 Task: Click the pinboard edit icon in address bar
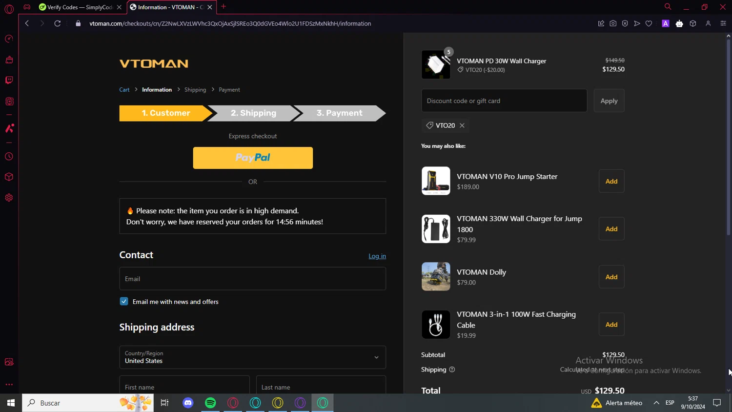tap(601, 23)
